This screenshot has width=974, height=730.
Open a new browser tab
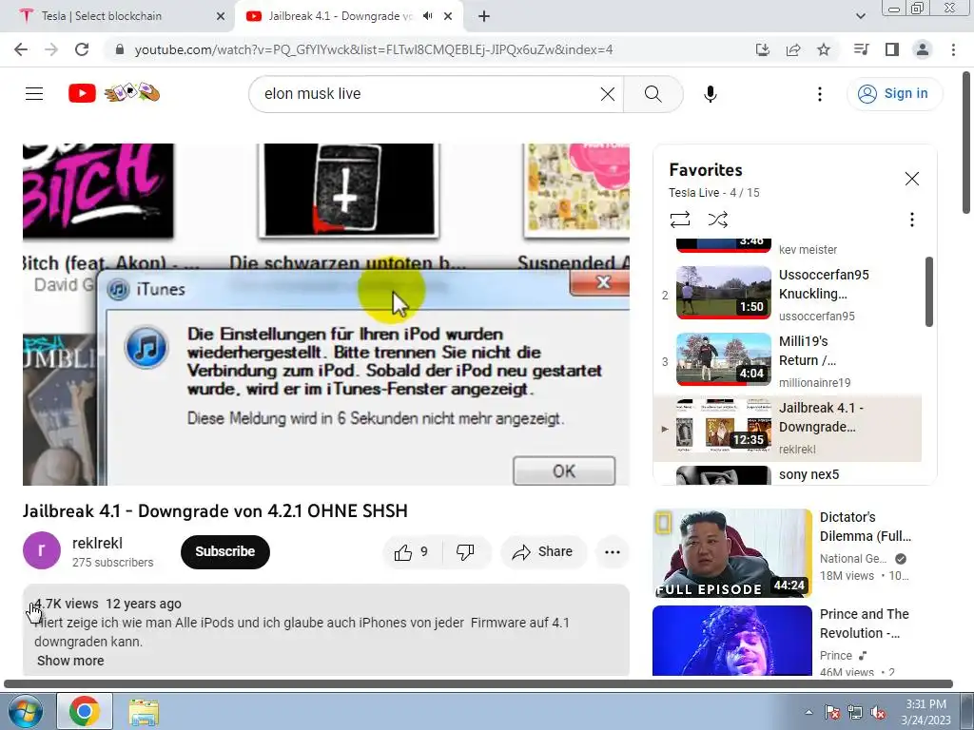pos(484,17)
